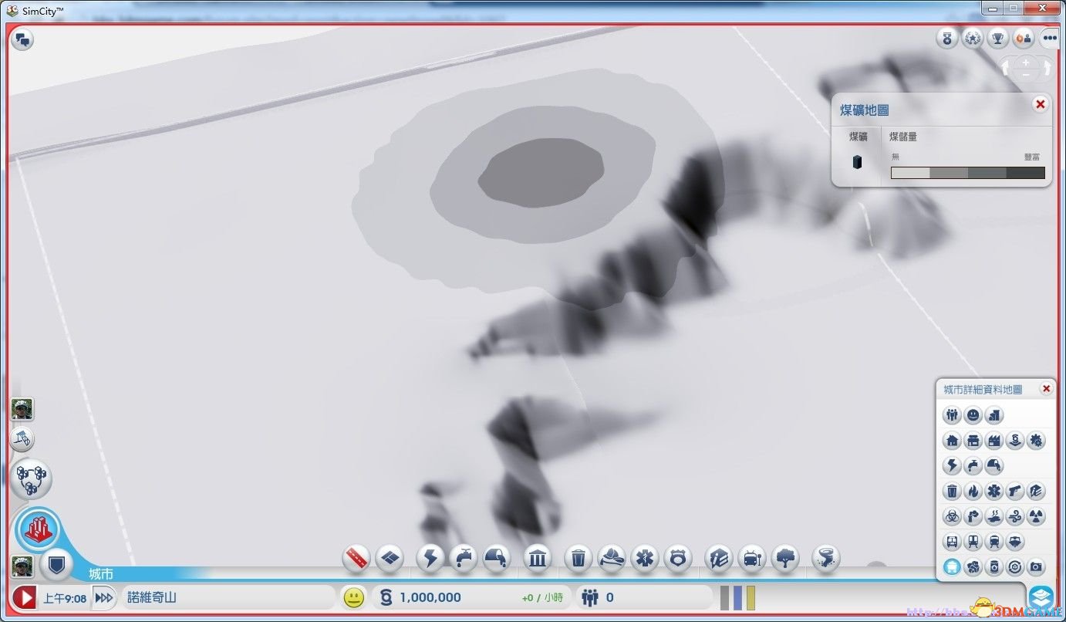Open the chat bubble icon
This screenshot has height=622, width=1066.
pyautogui.click(x=22, y=40)
